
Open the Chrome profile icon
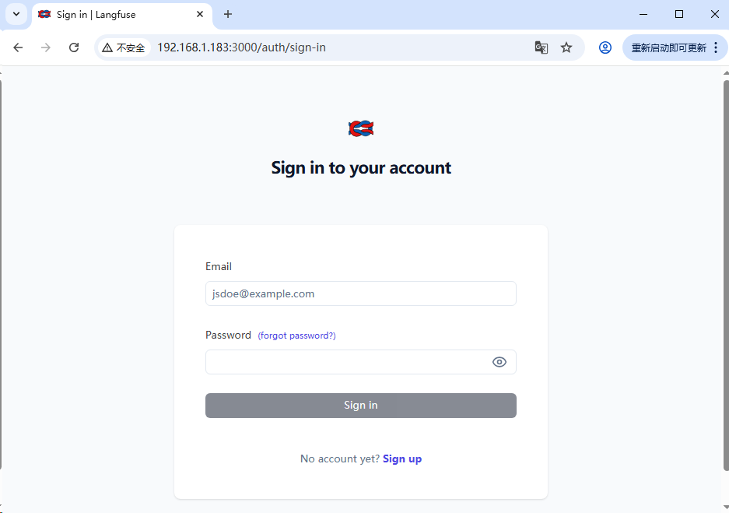pyautogui.click(x=605, y=47)
